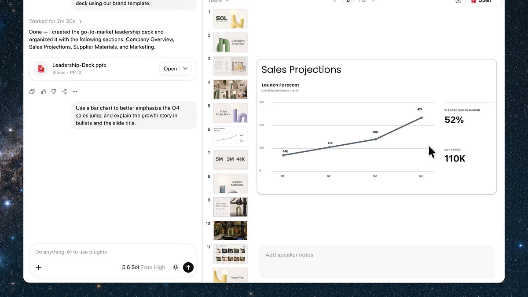Select slide 10 workshop photo thumbnail

(230, 231)
